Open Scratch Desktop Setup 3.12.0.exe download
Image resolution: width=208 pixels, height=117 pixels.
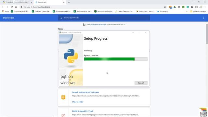click(x=85, y=92)
